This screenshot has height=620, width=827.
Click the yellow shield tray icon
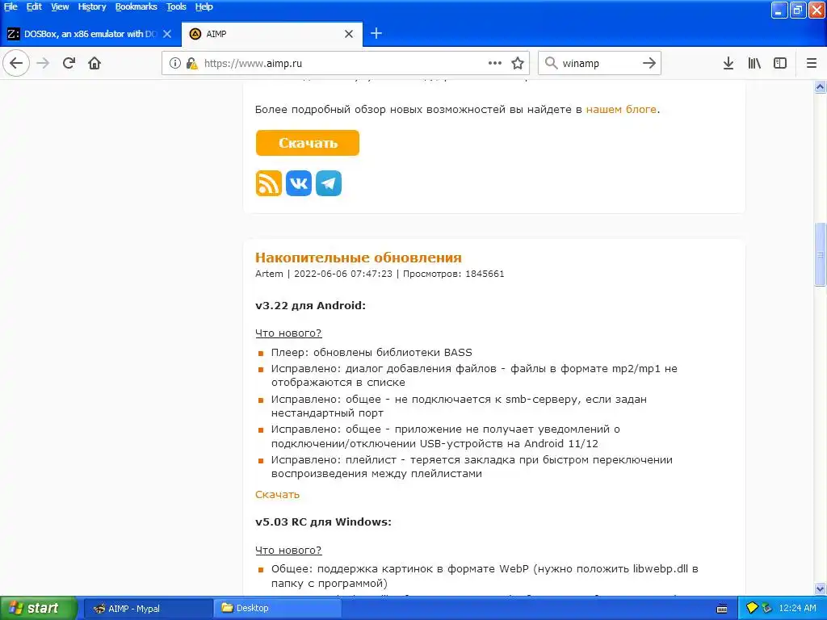click(752, 608)
